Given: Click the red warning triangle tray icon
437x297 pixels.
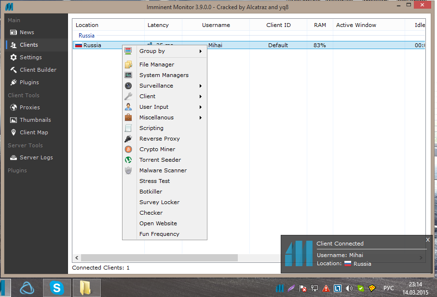Looking at the screenshot, I should pyautogui.click(x=326, y=288).
